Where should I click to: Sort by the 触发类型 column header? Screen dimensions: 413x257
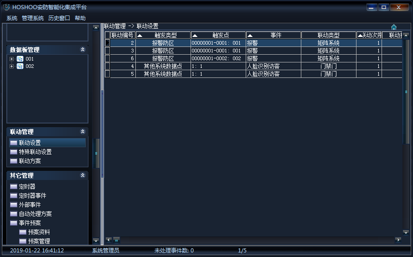[163, 35]
